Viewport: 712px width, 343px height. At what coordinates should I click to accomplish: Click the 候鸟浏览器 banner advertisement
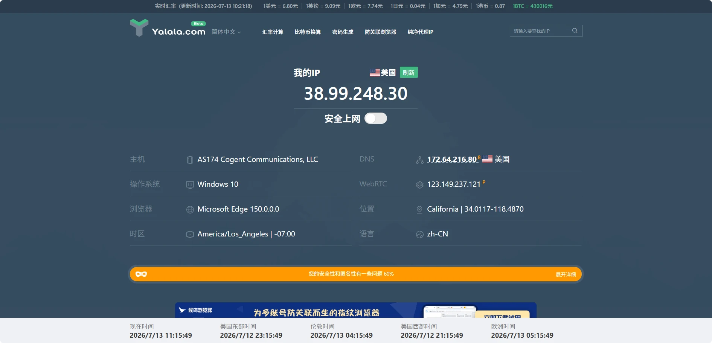(355, 310)
